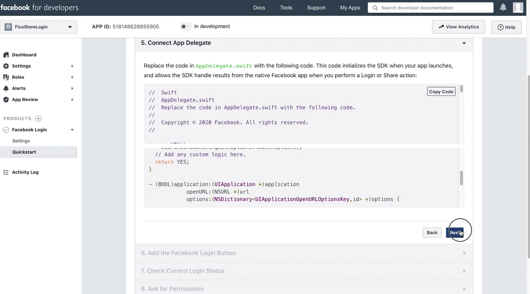
Task: Collapse step 5 Connect App Delegate
Action: point(464,43)
